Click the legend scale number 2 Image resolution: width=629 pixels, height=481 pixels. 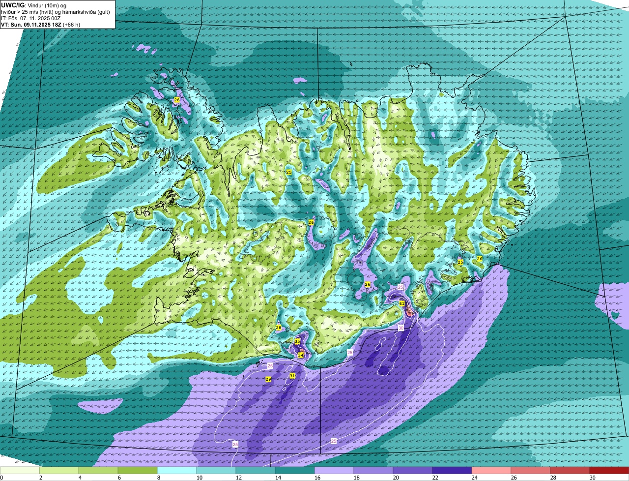click(41, 478)
